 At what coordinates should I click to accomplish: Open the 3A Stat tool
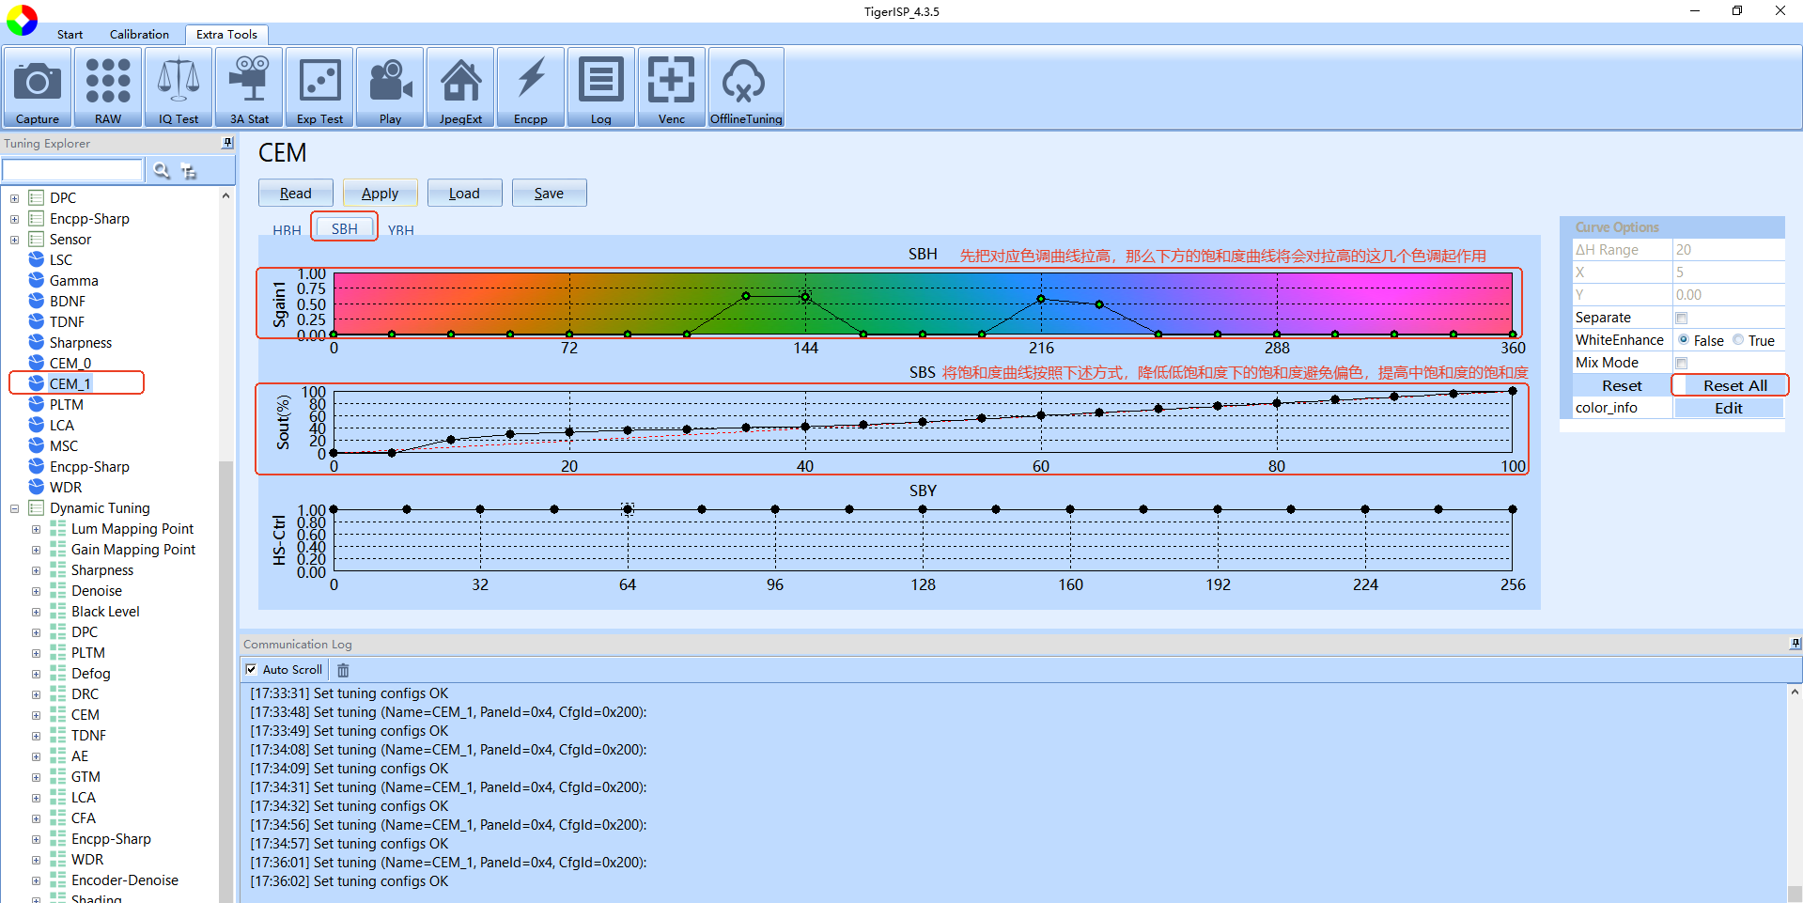coord(249,87)
